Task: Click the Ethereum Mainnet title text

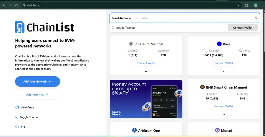Action: (x=149, y=44)
